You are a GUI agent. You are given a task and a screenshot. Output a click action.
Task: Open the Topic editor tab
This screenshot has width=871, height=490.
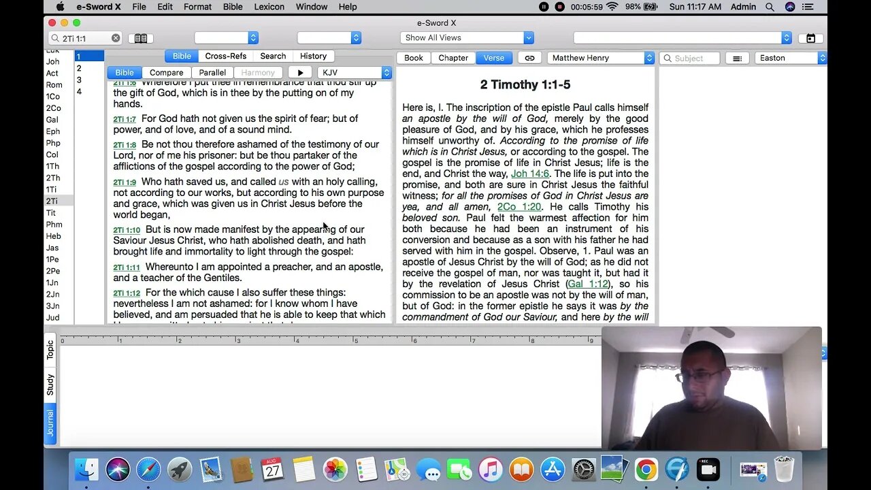(x=50, y=350)
